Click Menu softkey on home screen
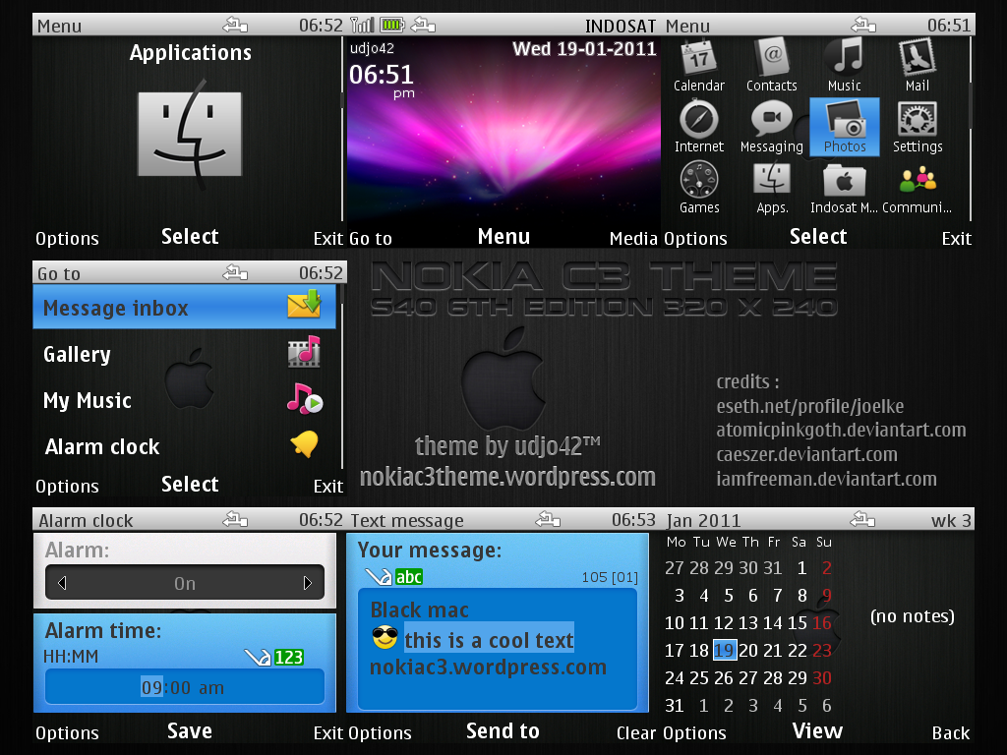1007x755 pixels. 503,237
